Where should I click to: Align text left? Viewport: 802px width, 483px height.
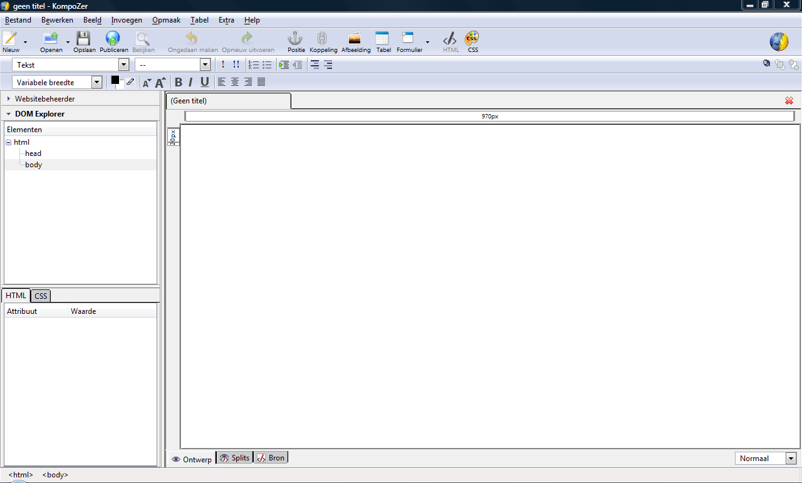(222, 82)
